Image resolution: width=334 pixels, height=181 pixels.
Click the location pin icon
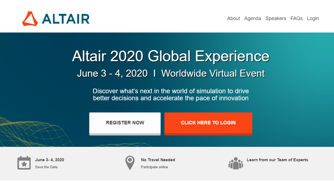(130, 163)
